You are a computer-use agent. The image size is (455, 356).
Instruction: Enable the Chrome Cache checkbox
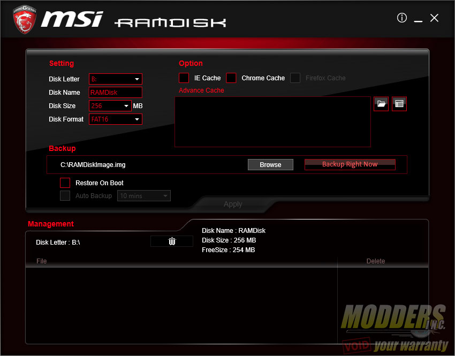(231, 78)
